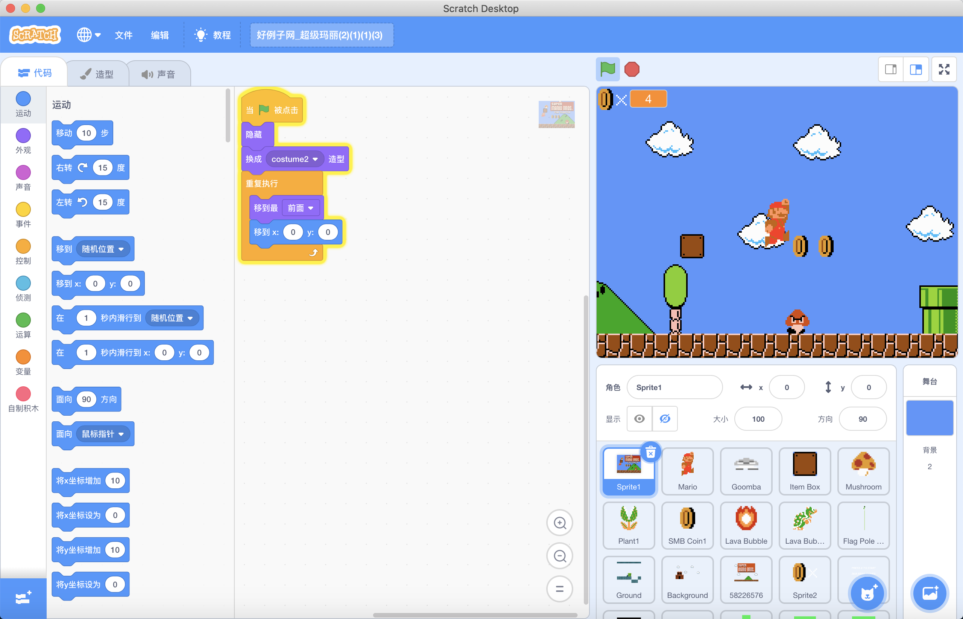
Task: Select the 事件 block category
Action: 23,215
